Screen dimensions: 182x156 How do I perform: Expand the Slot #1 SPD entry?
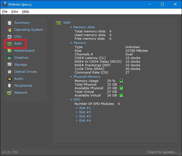(x=84, y=108)
